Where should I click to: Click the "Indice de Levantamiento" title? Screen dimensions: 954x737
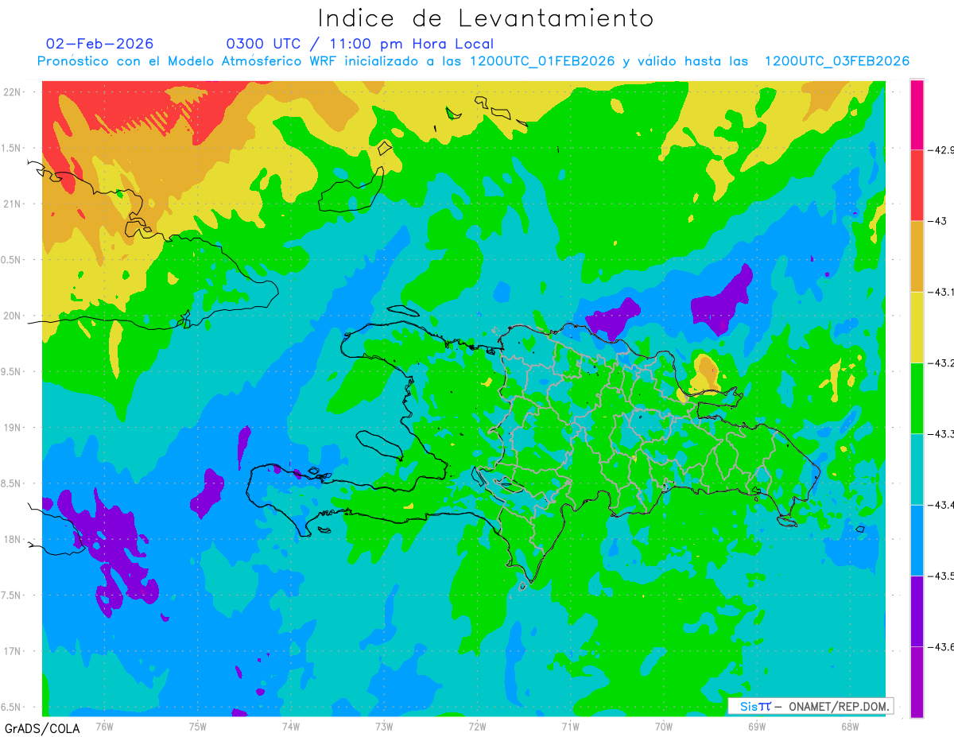tap(486, 18)
